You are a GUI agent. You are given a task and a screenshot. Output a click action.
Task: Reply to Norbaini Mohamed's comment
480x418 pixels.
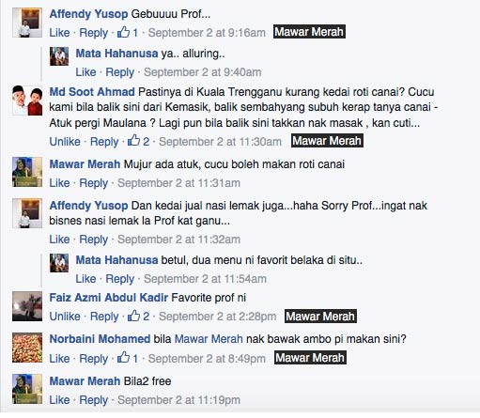[94, 359]
